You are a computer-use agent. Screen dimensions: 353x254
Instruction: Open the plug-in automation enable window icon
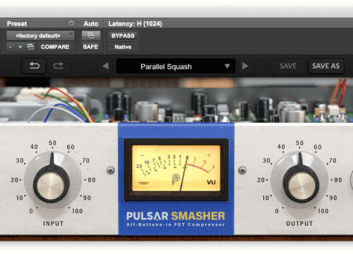coord(91,36)
